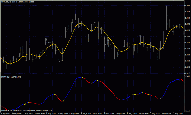Click the 1.3407 indicator scale value
This screenshot has width=191, height=115.
tap(188, 76)
